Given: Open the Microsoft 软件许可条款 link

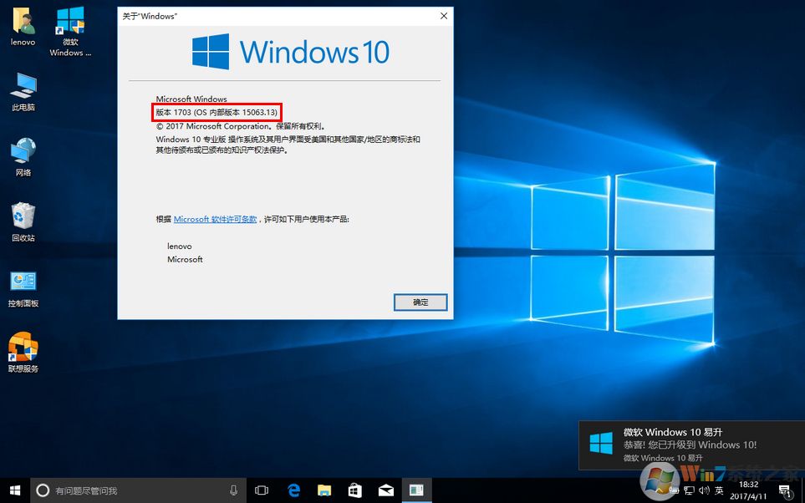Looking at the screenshot, I should click(x=215, y=219).
